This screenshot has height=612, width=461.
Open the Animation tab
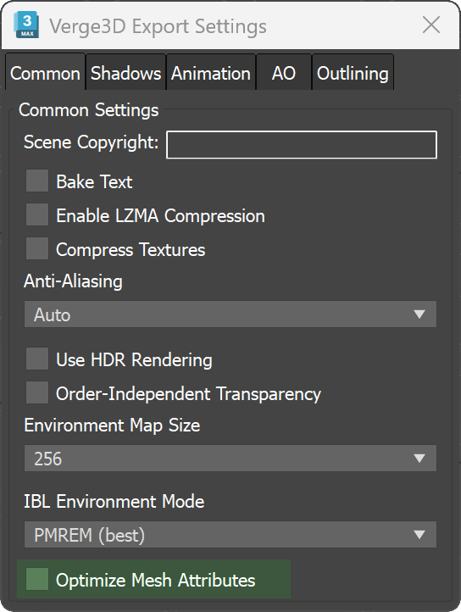[x=211, y=73]
